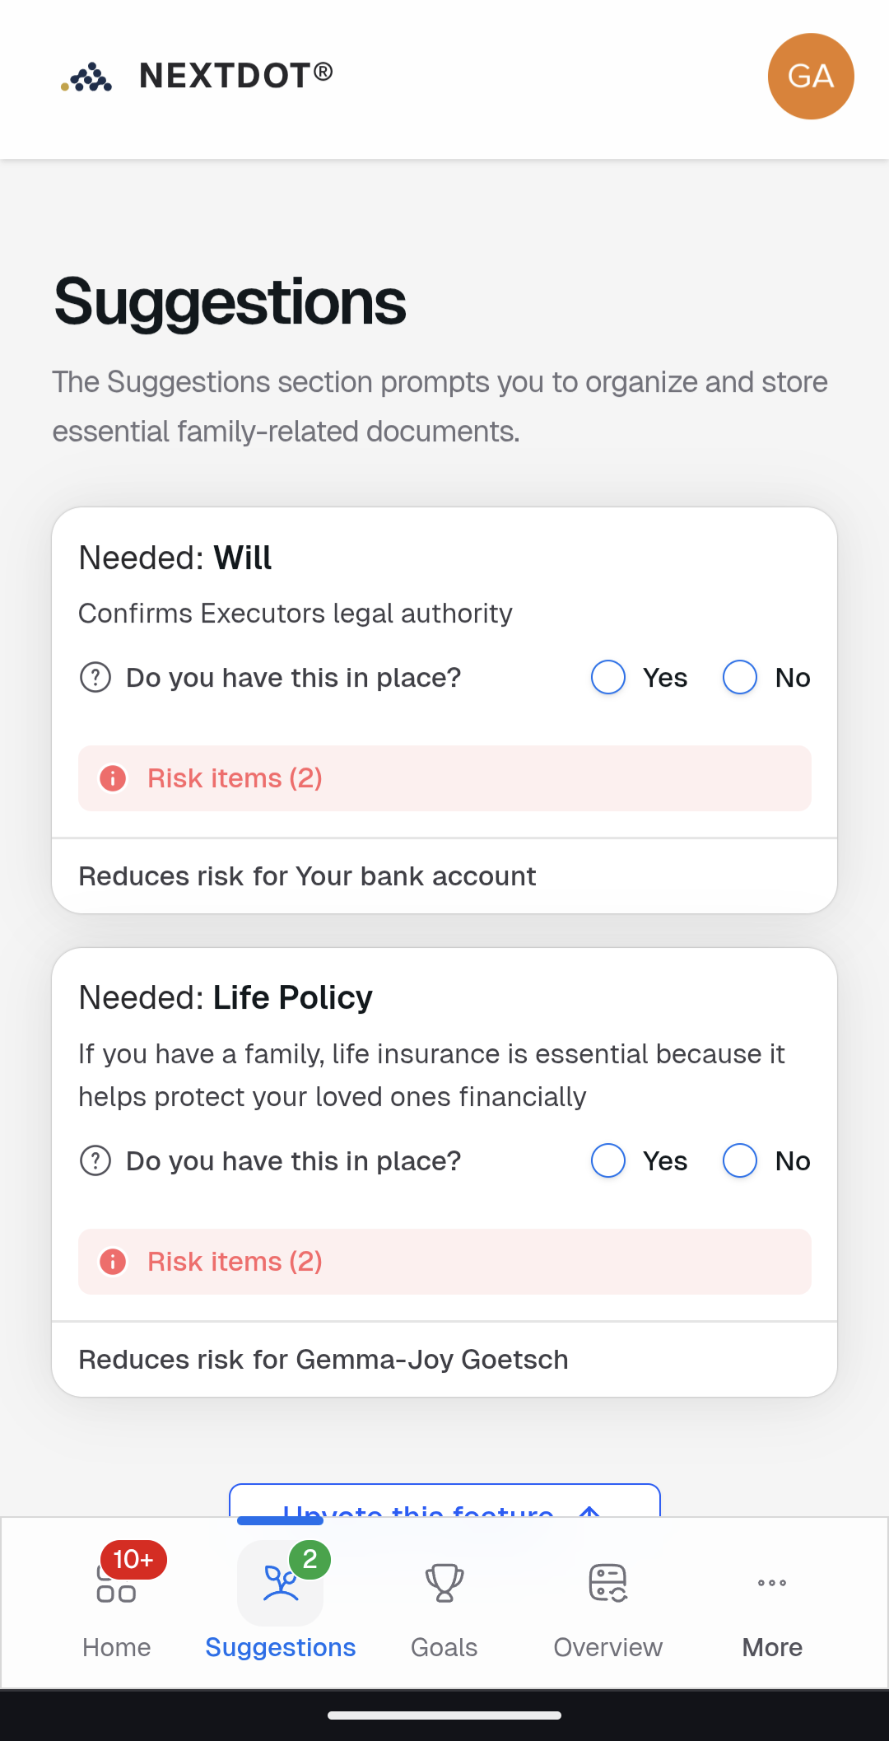Open the More options dots
889x1741 pixels.
(771, 1583)
